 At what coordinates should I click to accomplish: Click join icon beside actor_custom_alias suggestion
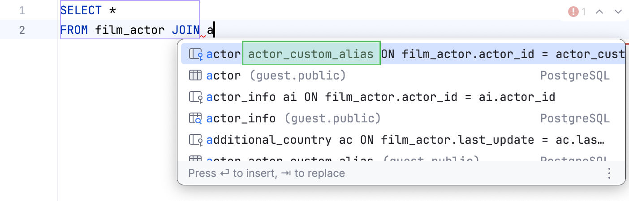(x=195, y=54)
